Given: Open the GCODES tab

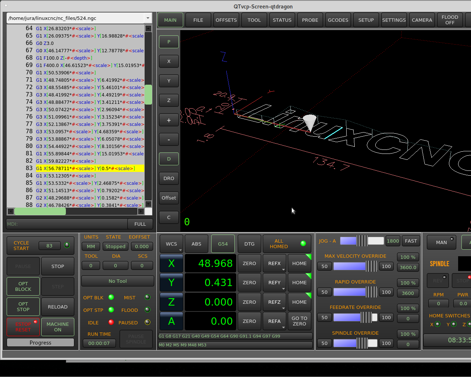Looking at the screenshot, I should (x=338, y=20).
